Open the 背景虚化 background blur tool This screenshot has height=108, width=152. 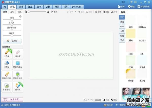pos(7,87)
